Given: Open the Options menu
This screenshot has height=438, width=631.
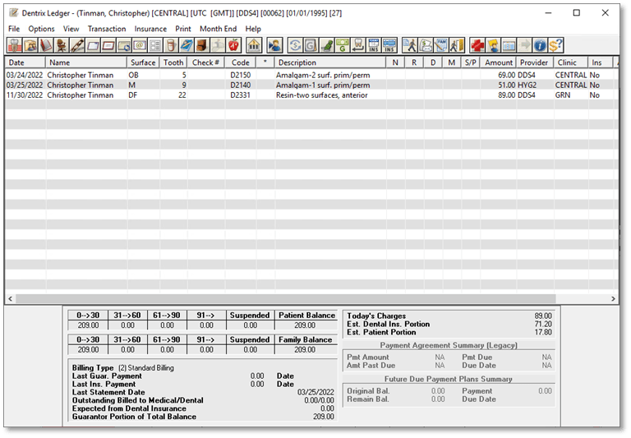Looking at the screenshot, I should click(41, 29).
